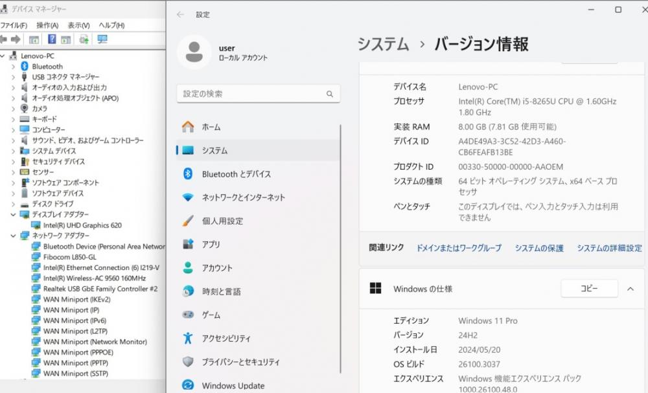Expand the システム デバイス node
The height and width of the screenshot is (393, 648).
(13, 151)
